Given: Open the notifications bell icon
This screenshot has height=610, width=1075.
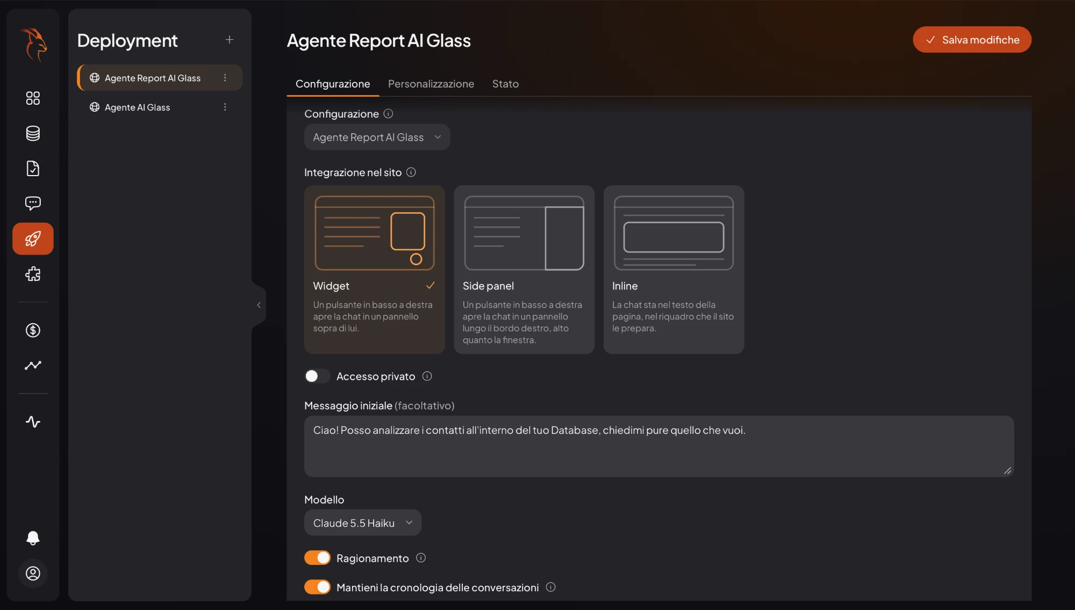Looking at the screenshot, I should (33, 538).
